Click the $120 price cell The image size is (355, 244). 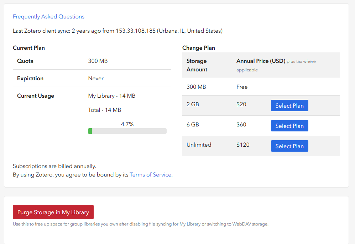[243, 145]
